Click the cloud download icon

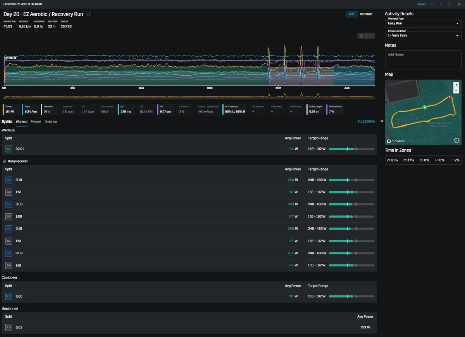[x=449, y=4]
